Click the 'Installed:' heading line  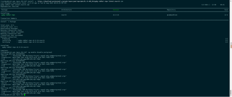(5, 45)
